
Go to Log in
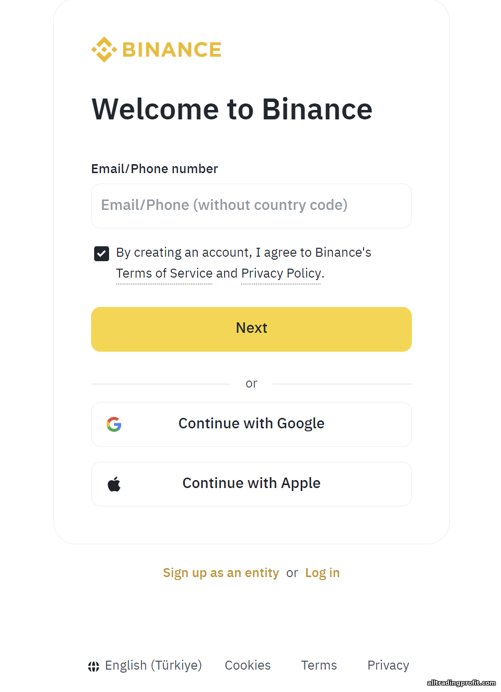click(322, 573)
